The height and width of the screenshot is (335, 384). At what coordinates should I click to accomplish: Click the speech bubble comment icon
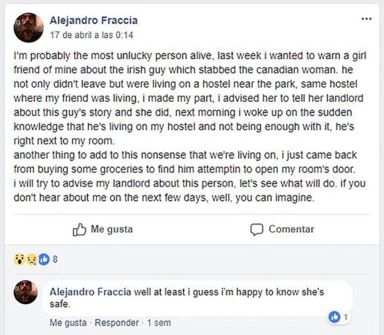tap(257, 230)
